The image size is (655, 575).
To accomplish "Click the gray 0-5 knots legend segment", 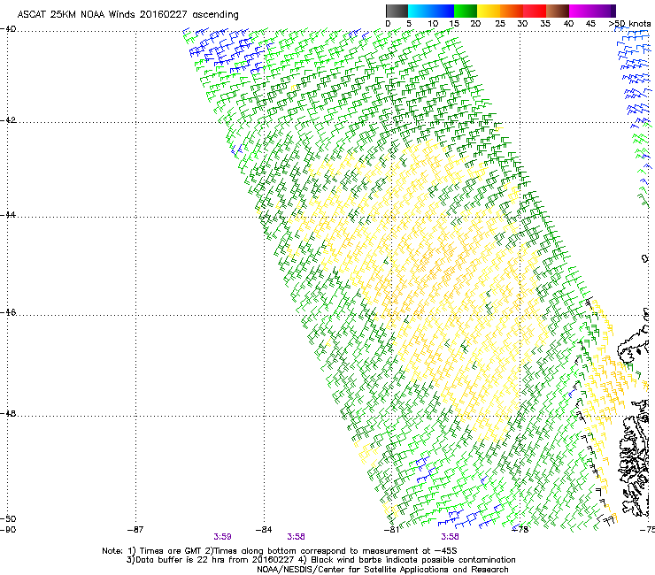I will [397, 11].
